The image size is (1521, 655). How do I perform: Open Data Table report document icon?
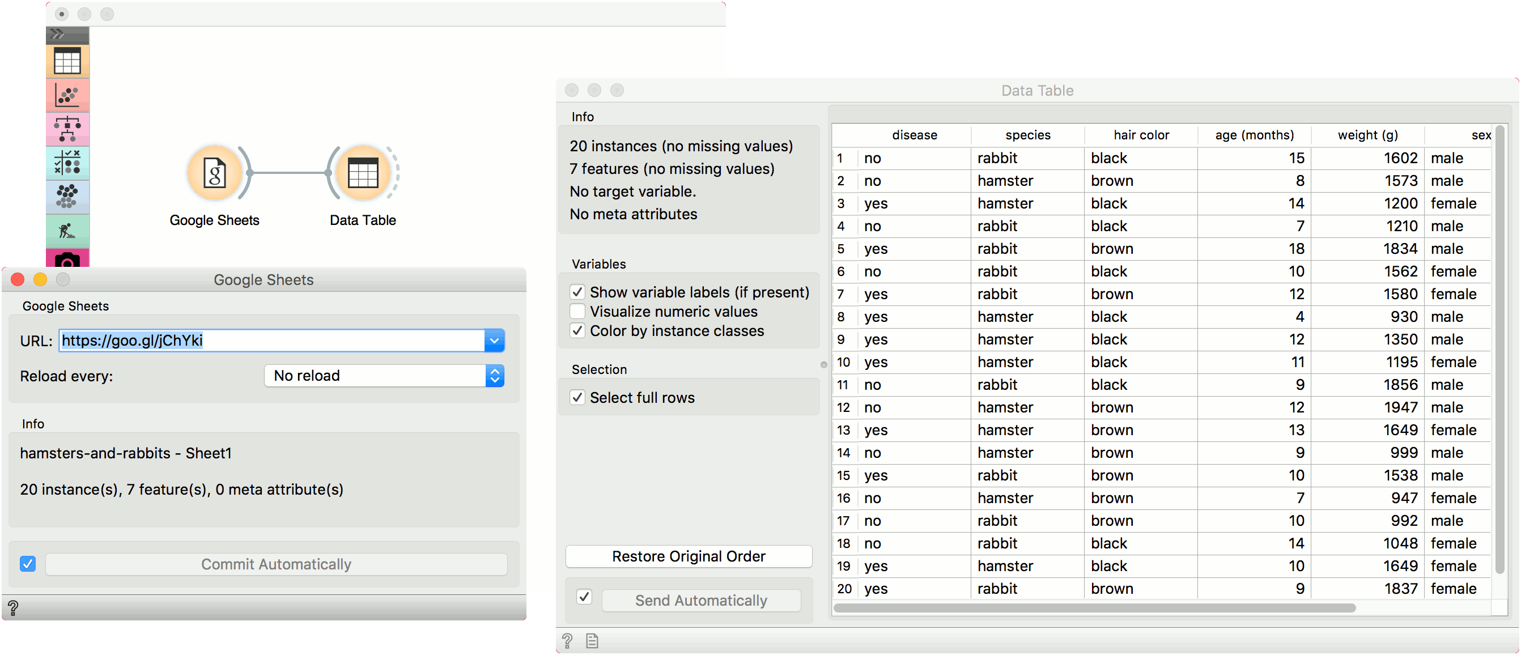592,641
